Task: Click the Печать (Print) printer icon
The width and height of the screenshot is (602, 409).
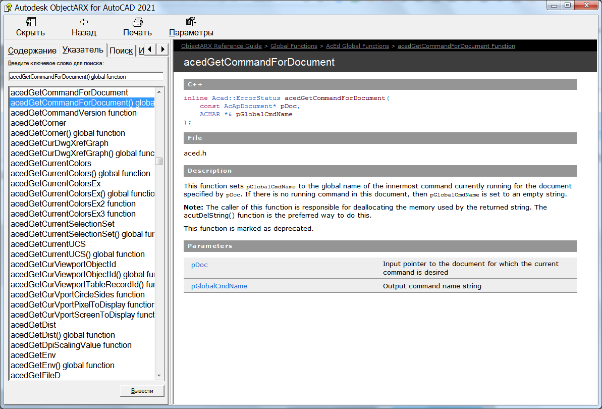Action: 137,22
